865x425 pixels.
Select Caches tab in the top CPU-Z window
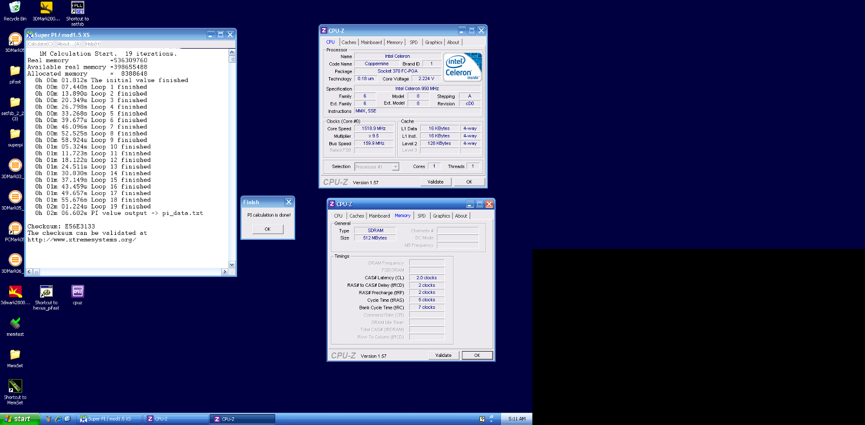[x=349, y=42]
